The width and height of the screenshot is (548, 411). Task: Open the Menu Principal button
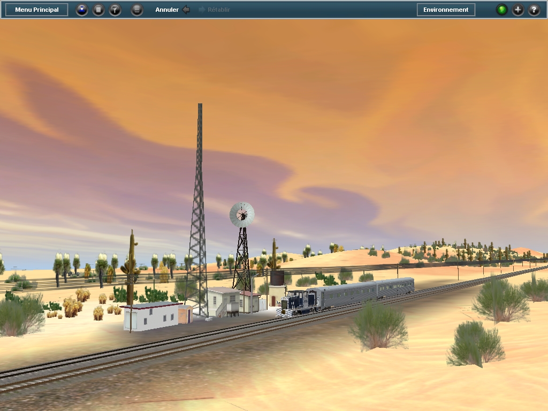coord(37,10)
